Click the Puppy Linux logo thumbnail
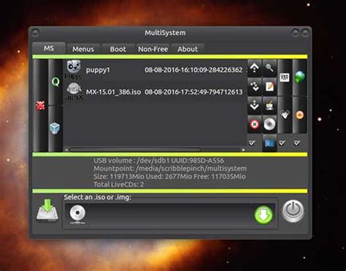Viewport: 346px width, 271px height. pos(74,69)
